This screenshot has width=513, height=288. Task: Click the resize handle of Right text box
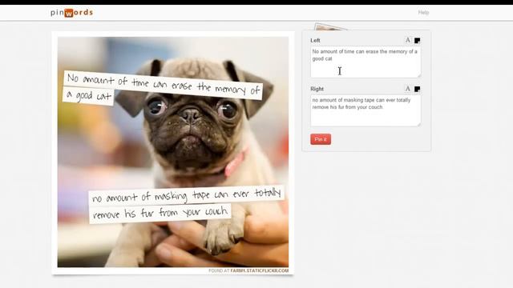point(419,125)
